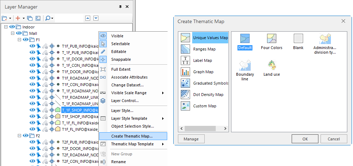
Task: Click the Manage button
Action: coord(191,139)
